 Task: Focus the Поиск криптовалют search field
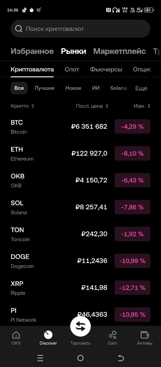pyautogui.click(x=80, y=29)
